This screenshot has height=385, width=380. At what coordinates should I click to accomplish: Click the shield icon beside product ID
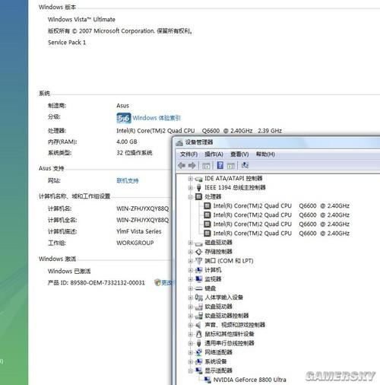pos(157,282)
